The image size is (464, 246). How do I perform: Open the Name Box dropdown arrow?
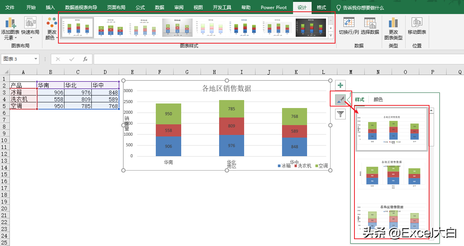click(x=36, y=59)
